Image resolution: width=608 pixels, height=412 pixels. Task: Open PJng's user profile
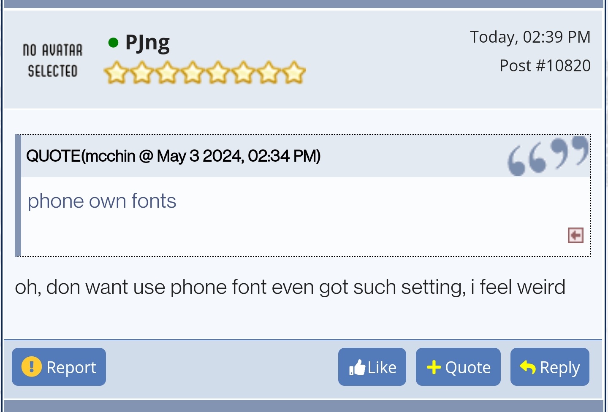(x=147, y=43)
